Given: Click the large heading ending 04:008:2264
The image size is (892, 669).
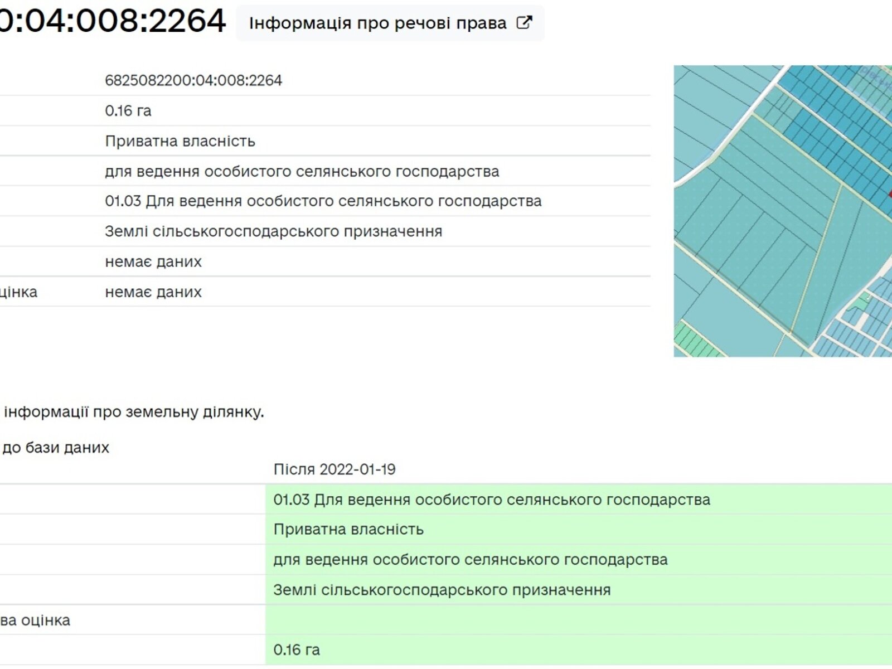Looking at the screenshot, I should [113, 21].
